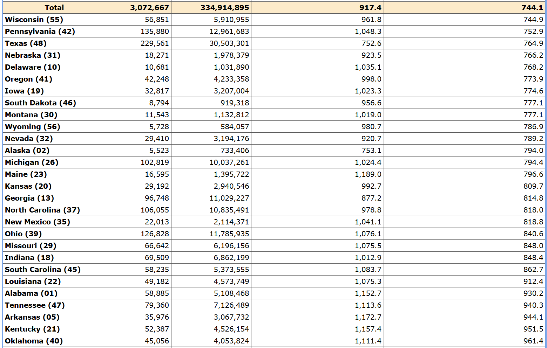Click the North Carolina (37) row label
The height and width of the screenshot is (348, 547).
click(42, 210)
